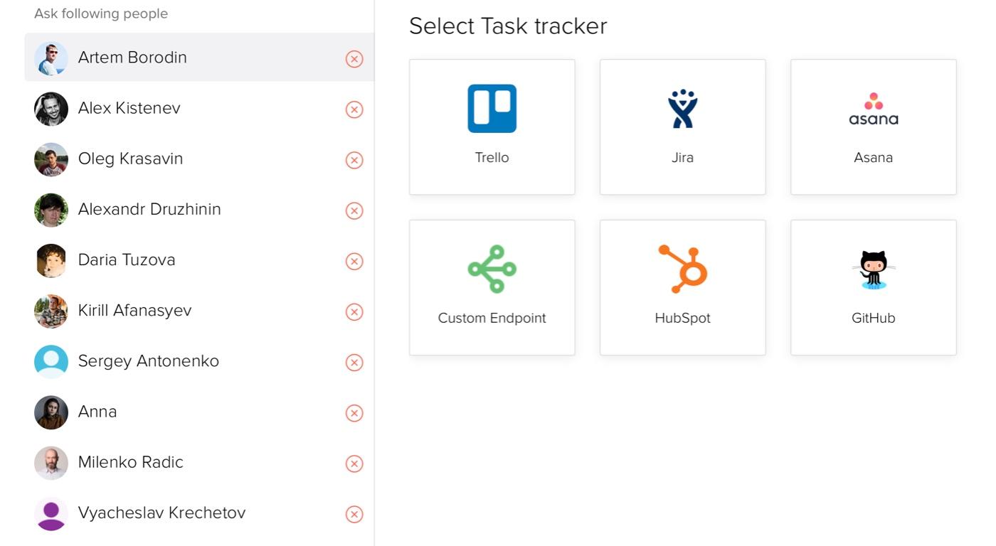Pick the Asana integration card
The height and width of the screenshot is (546, 996).
coord(873,127)
